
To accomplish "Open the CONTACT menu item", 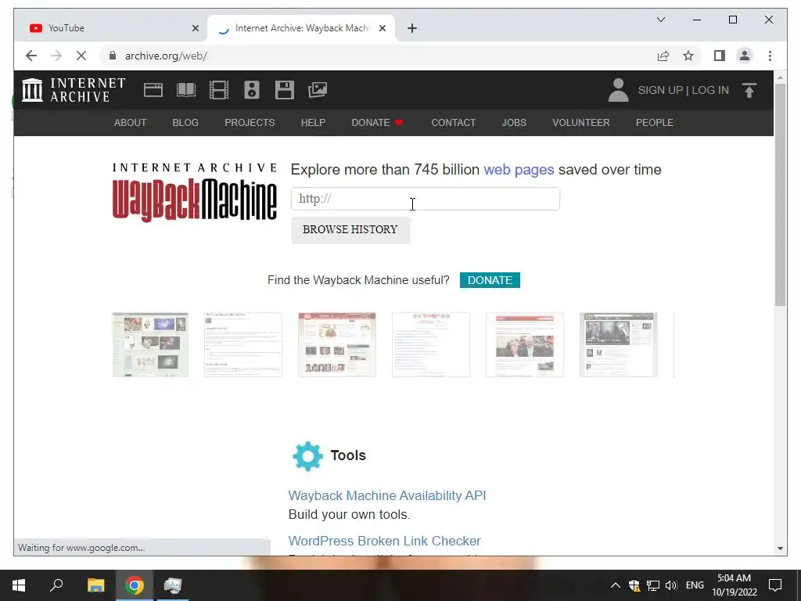I will coord(454,123).
